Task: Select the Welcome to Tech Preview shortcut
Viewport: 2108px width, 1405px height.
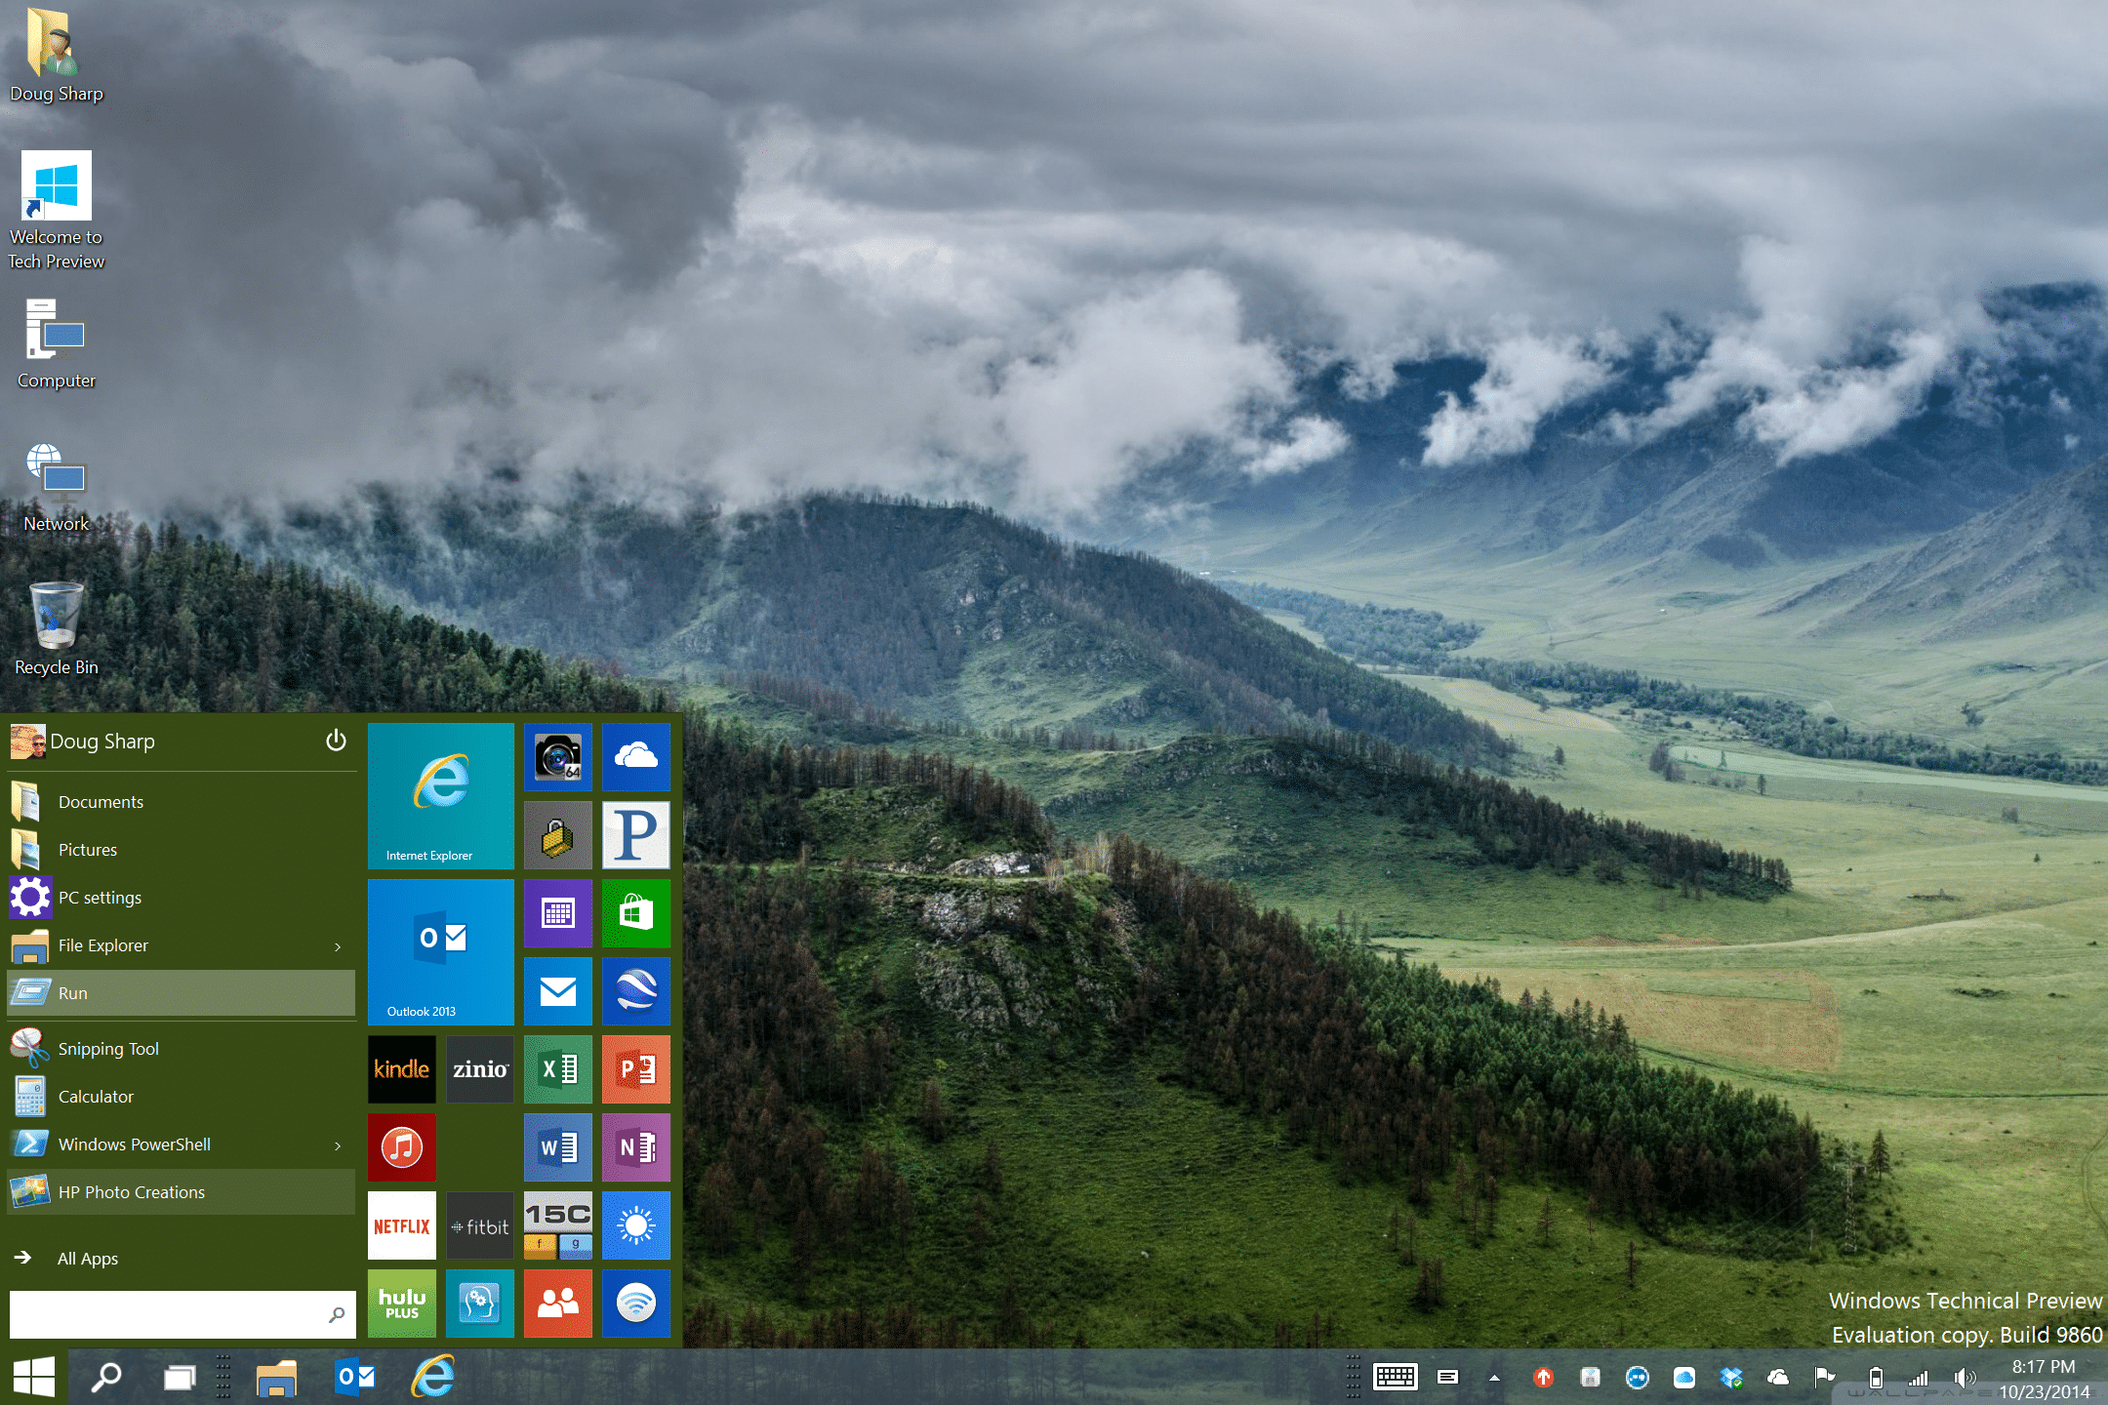Action: tap(57, 210)
